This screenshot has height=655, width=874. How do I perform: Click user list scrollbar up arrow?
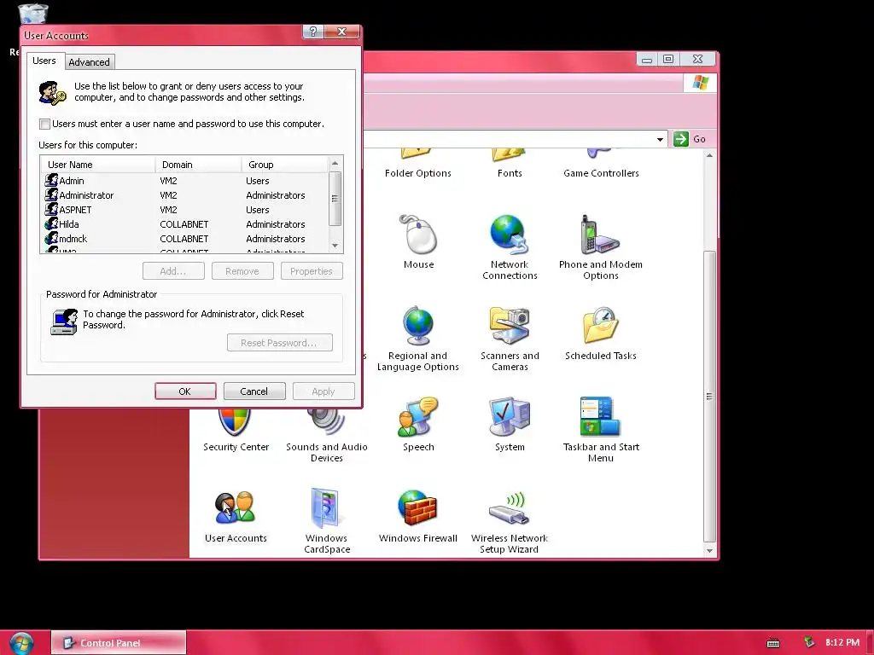coord(335,163)
